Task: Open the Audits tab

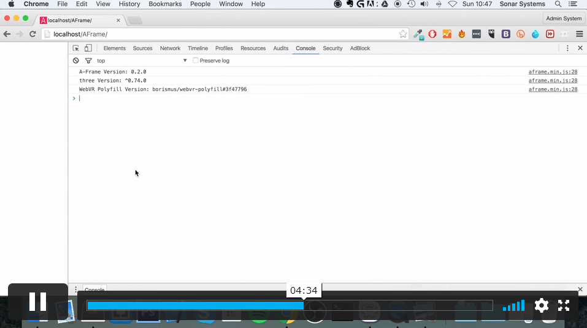Action: pos(281,48)
